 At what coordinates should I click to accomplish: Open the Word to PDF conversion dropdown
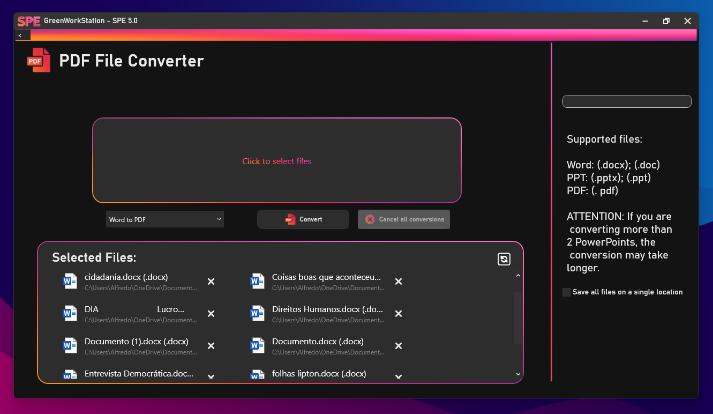coord(165,219)
